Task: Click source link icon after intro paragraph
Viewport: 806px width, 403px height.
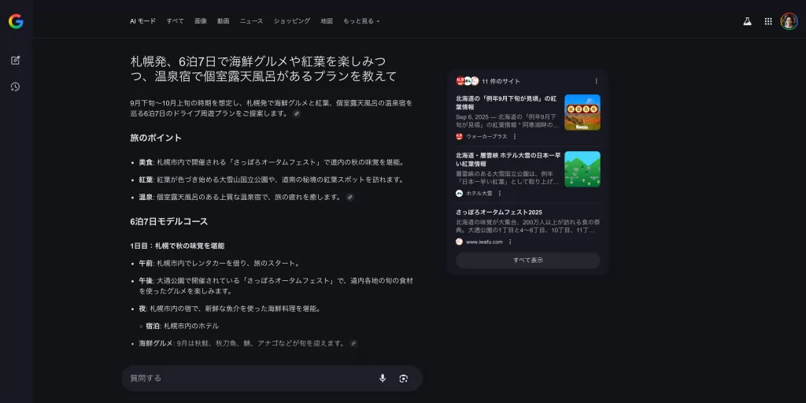Action: click(297, 113)
